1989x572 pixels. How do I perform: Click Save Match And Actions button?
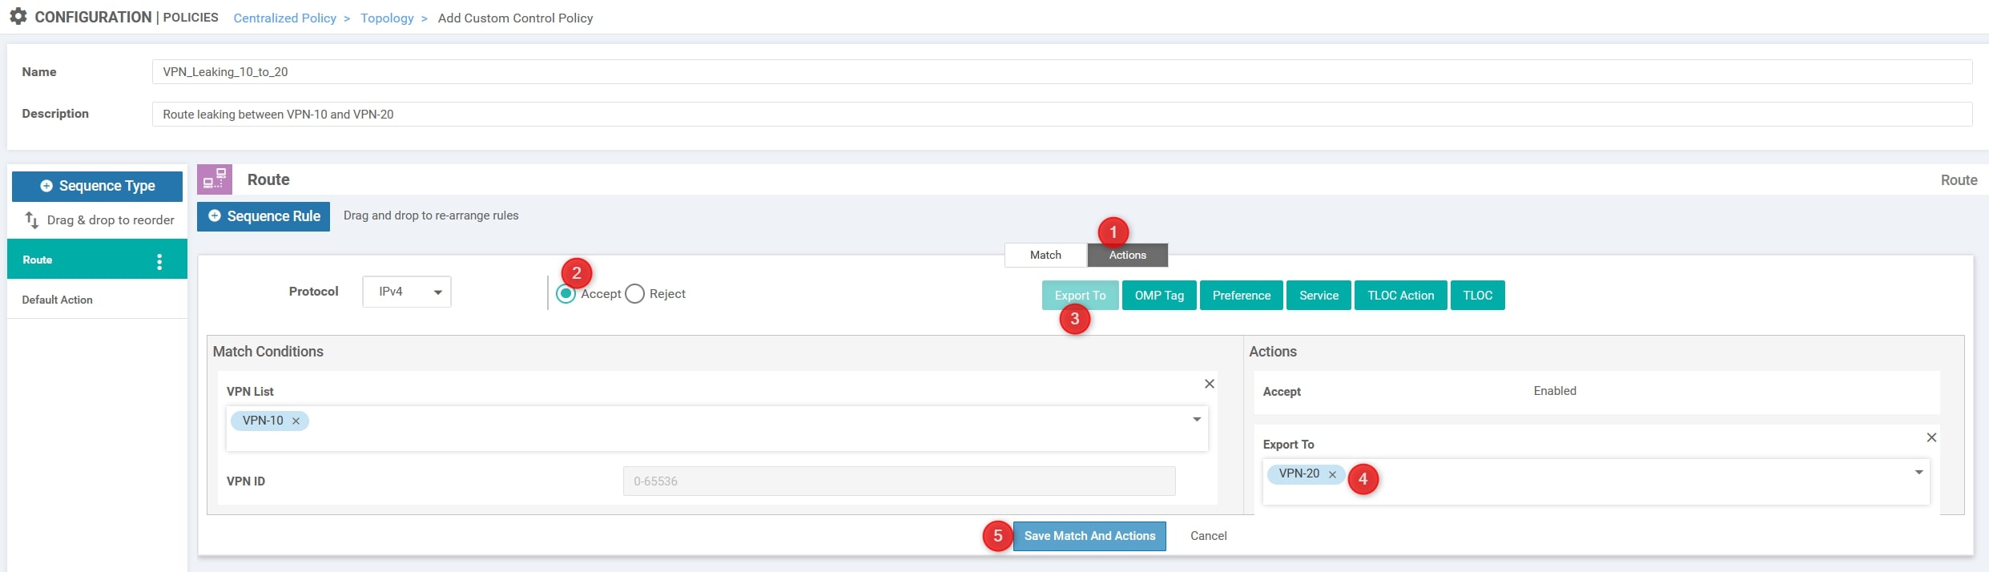(1089, 536)
